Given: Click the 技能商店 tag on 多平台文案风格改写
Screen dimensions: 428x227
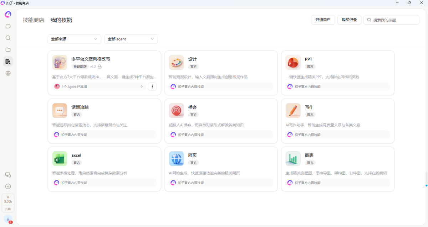Looking at the screenshot, I should pyautogui.click(x=80, y=67).
